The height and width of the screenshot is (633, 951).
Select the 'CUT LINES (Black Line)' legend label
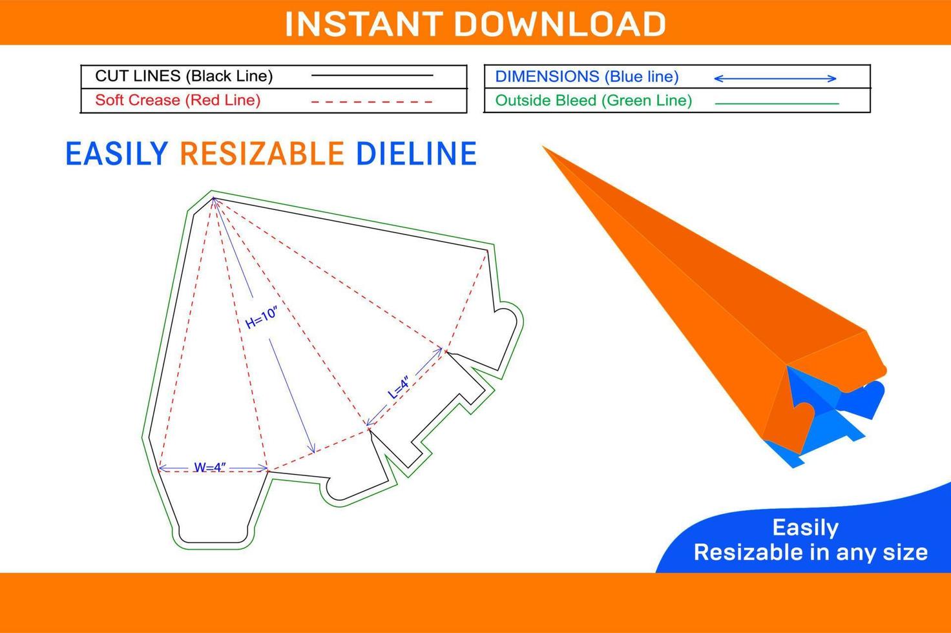click(x=184, y=76)
